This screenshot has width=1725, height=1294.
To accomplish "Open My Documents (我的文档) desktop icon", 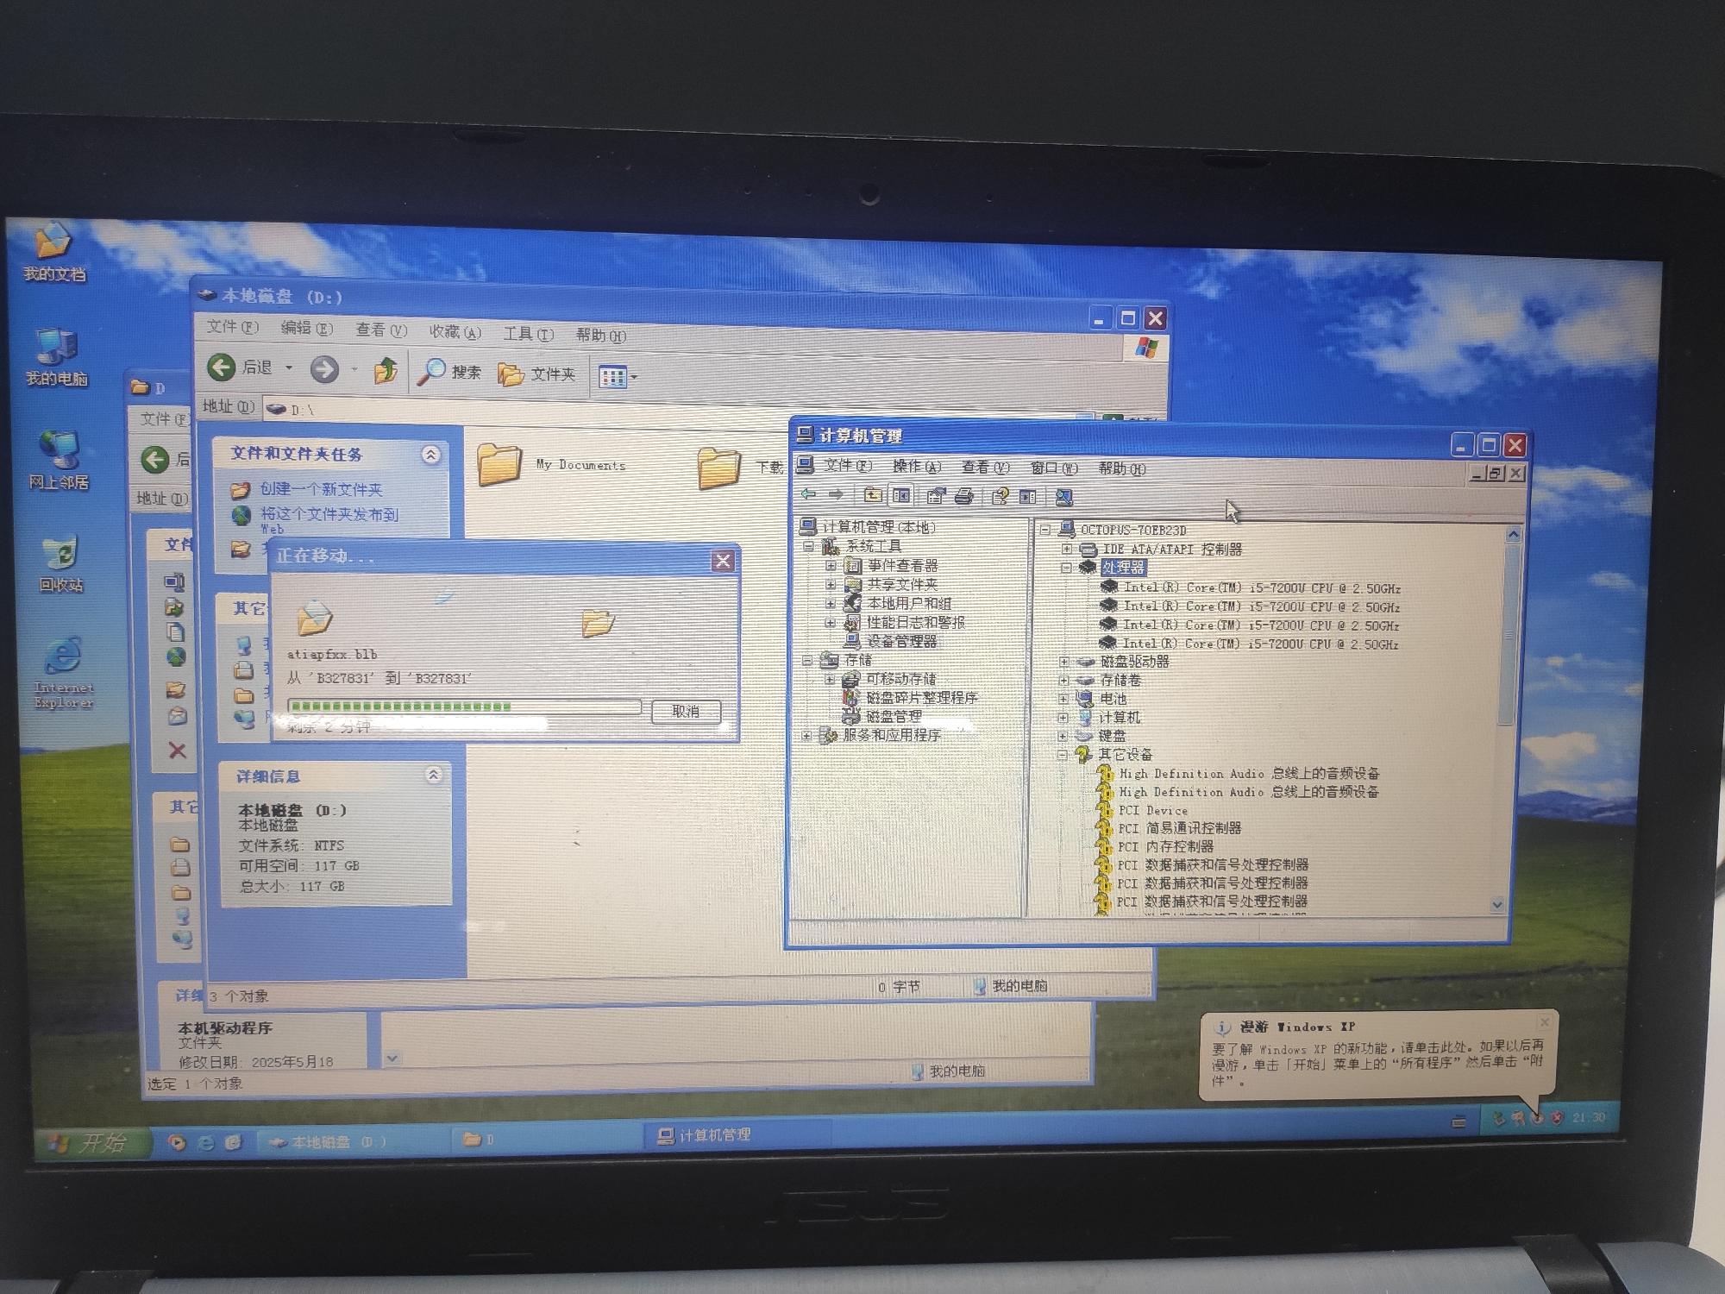I will (x=53, y=251).
